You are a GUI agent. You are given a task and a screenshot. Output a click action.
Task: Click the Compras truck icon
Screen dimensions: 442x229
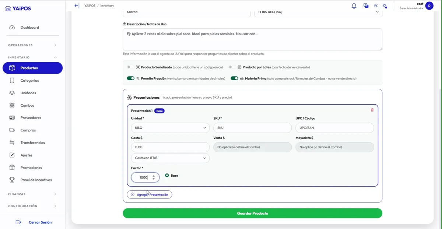point(12,130)
